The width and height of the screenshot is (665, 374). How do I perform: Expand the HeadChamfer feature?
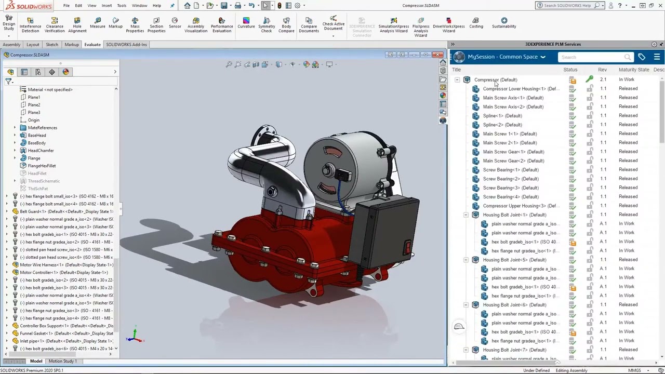click(x=15, y=151)
